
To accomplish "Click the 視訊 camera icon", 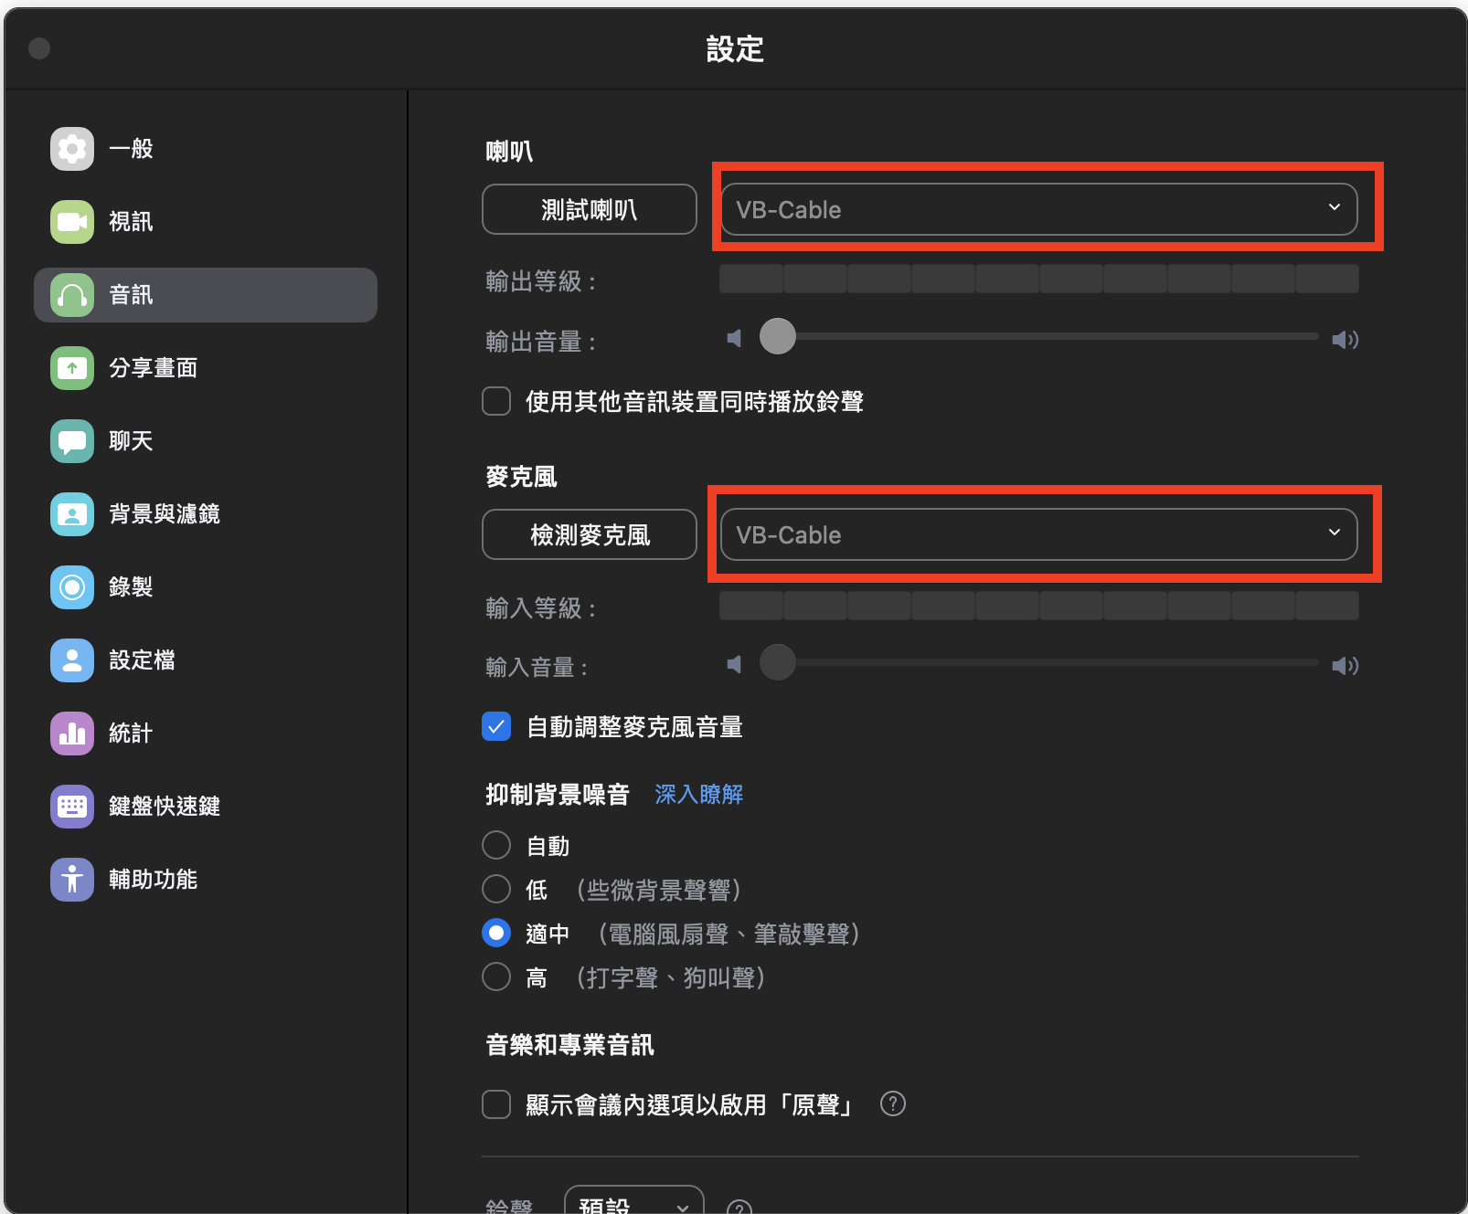I will [x=72, y=222].
